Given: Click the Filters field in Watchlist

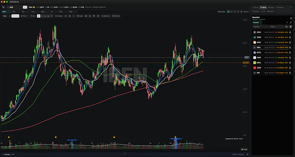Looking at the screenshot, I should pyautogui.click(x=276, y=27).
